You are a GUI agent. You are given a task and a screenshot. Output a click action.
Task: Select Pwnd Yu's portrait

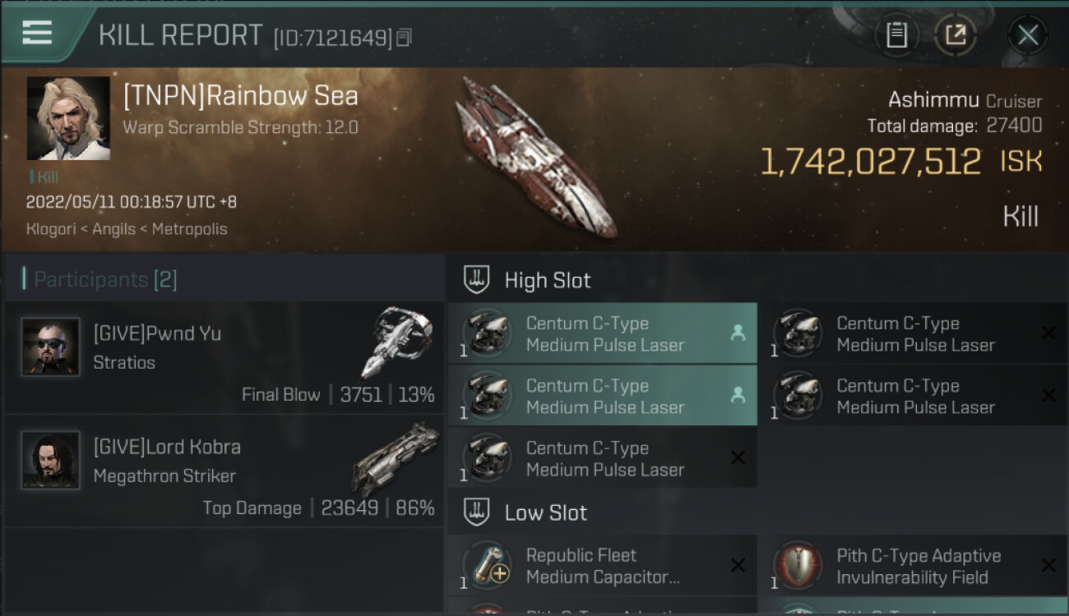(x=51, y=347)
